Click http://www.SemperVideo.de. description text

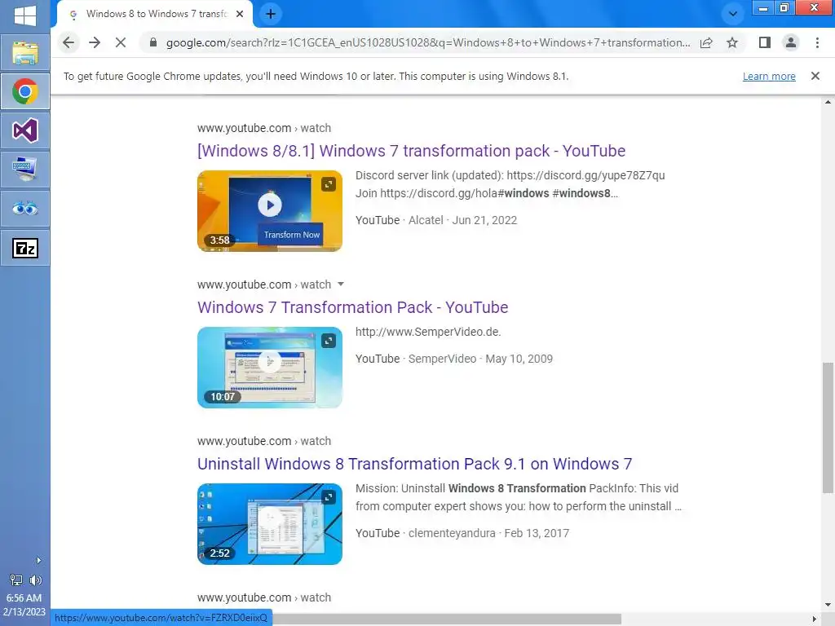(x=428, y=332)
